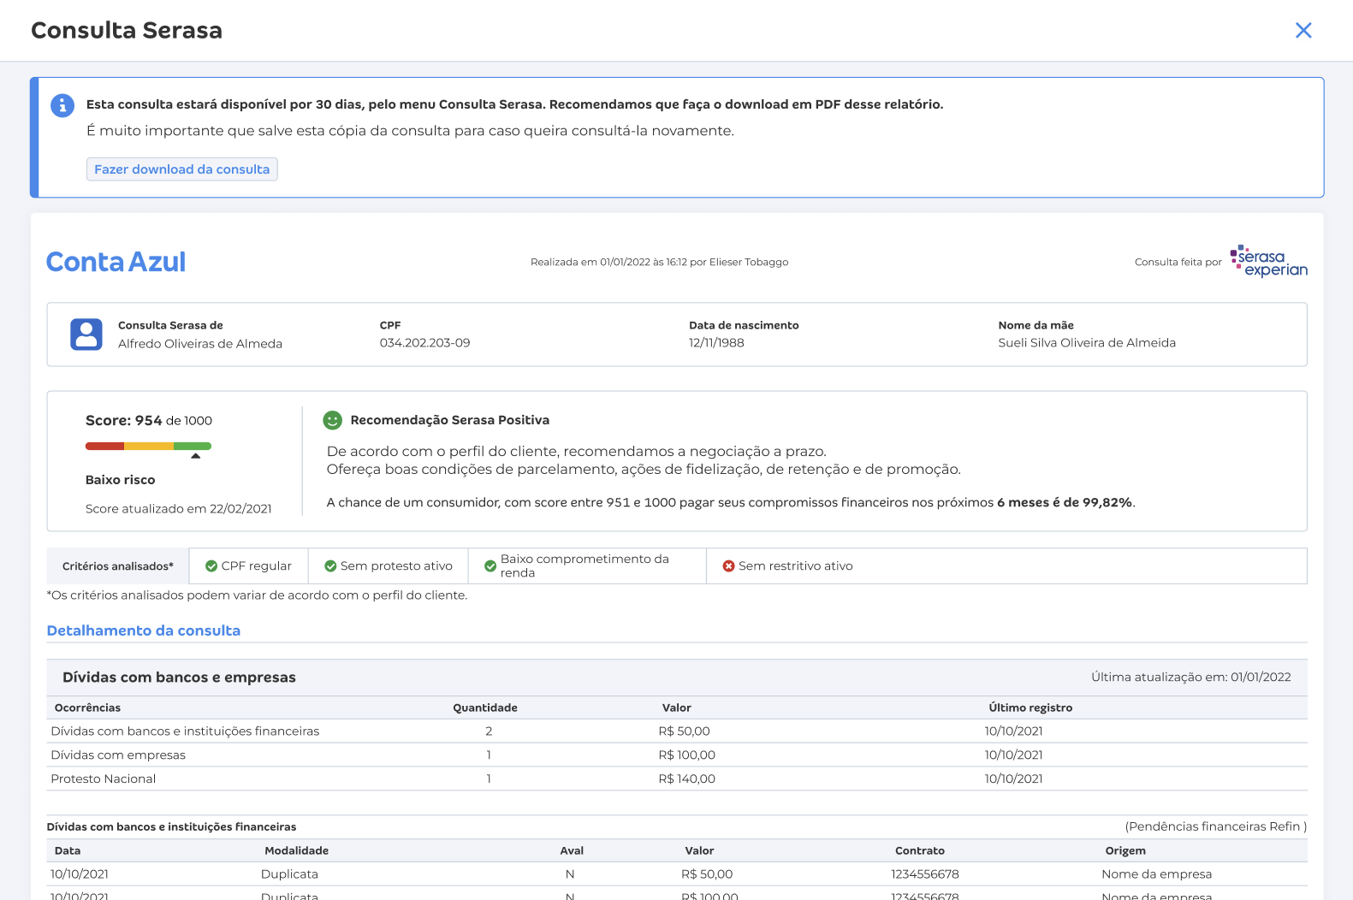1353x900 pixels.
Task: Click the Baixo comprometimento da renda check icon
Action: tap(490, 566)
